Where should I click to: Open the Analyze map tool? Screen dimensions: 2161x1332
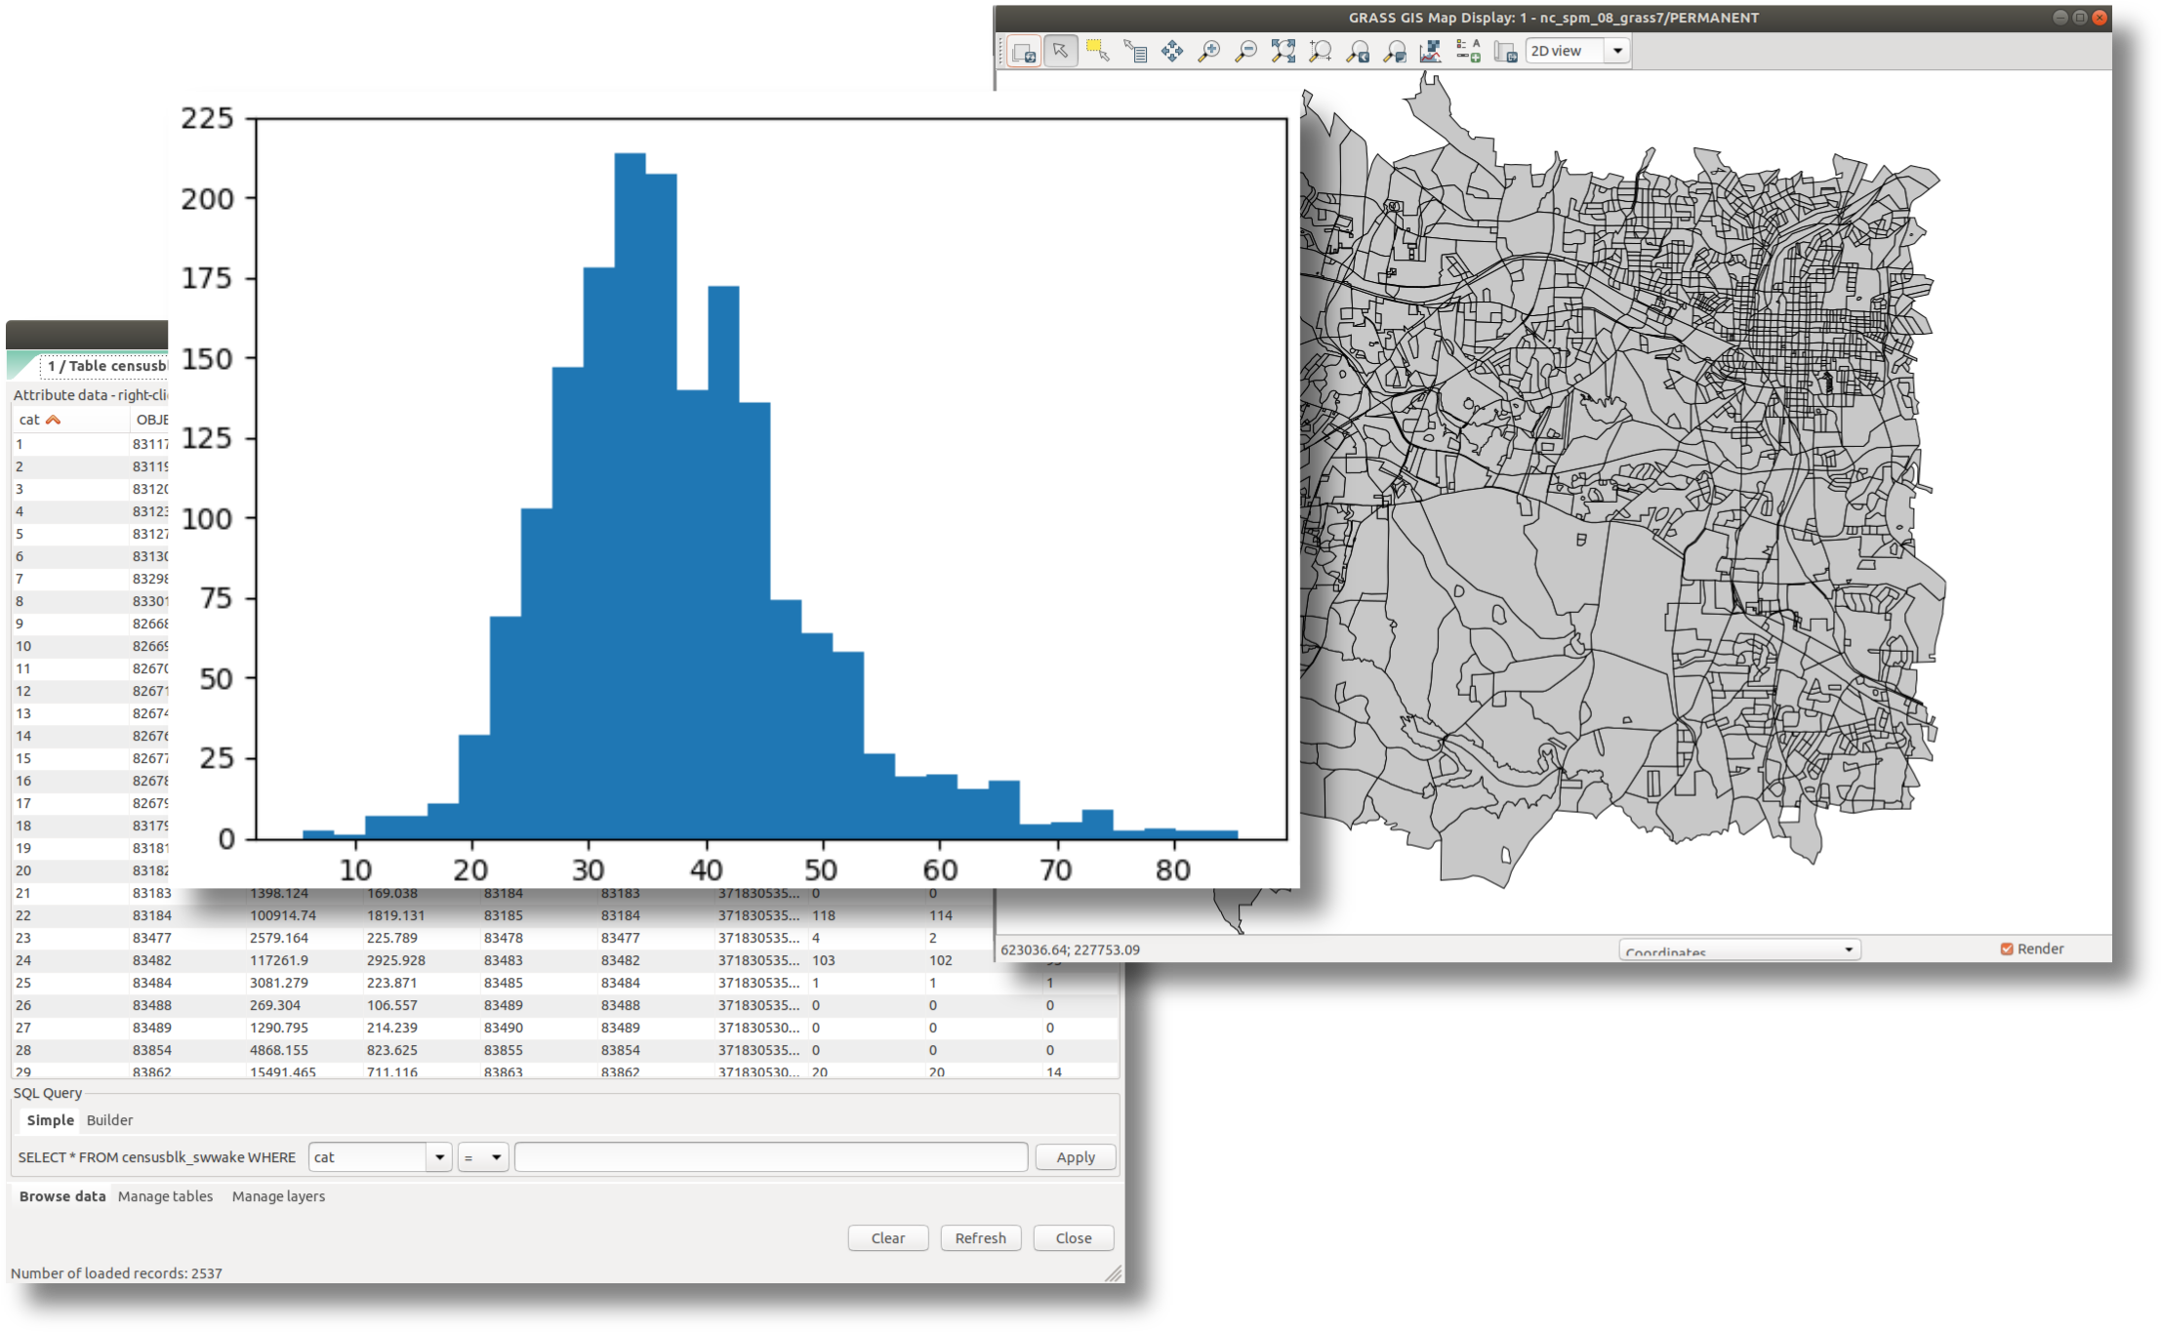[x=1431, y=52]
